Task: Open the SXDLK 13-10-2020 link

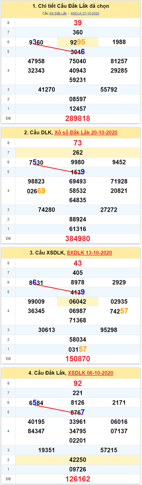Action: point(89,253)
